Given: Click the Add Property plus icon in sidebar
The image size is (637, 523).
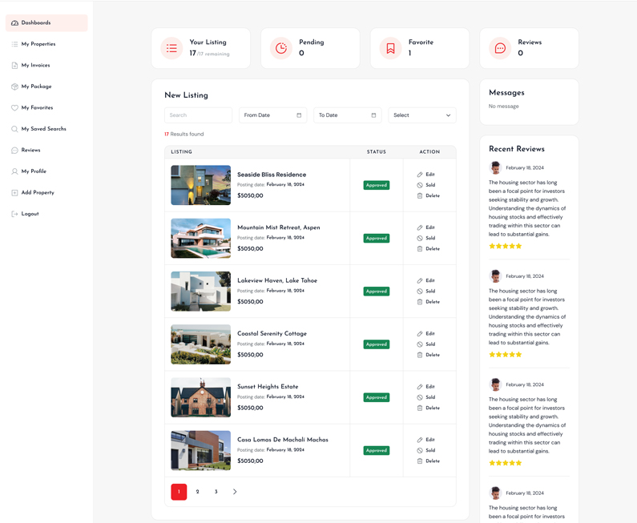Looking at the screenshot, I should 14,193.
